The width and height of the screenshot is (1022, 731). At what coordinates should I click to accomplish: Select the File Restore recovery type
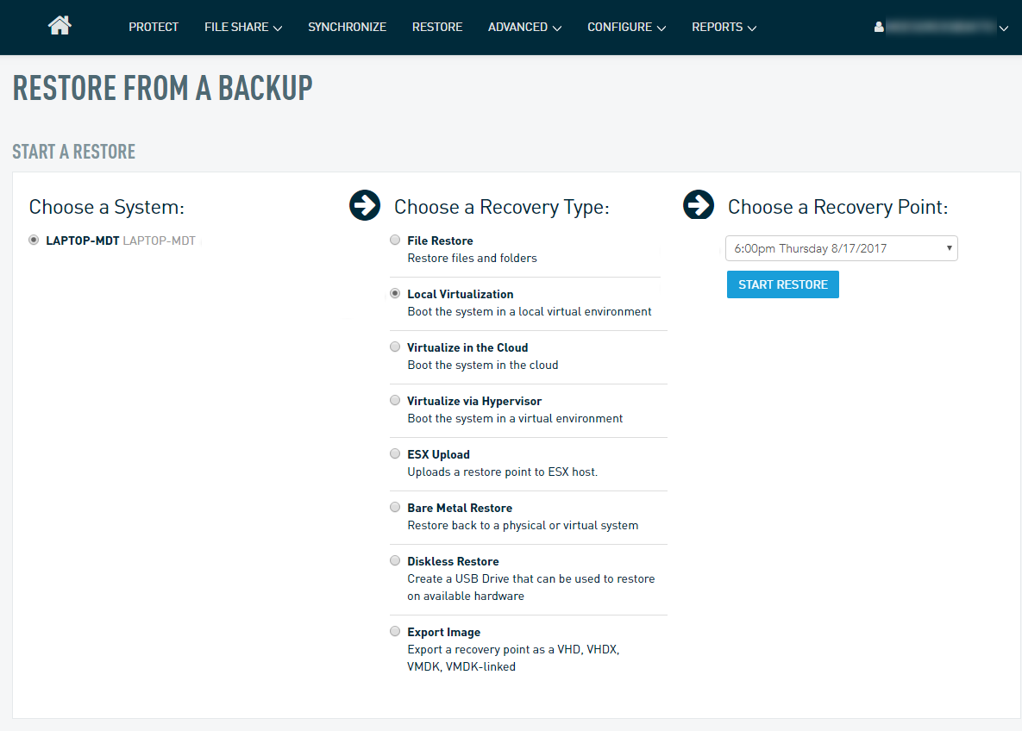pos(395,240)
